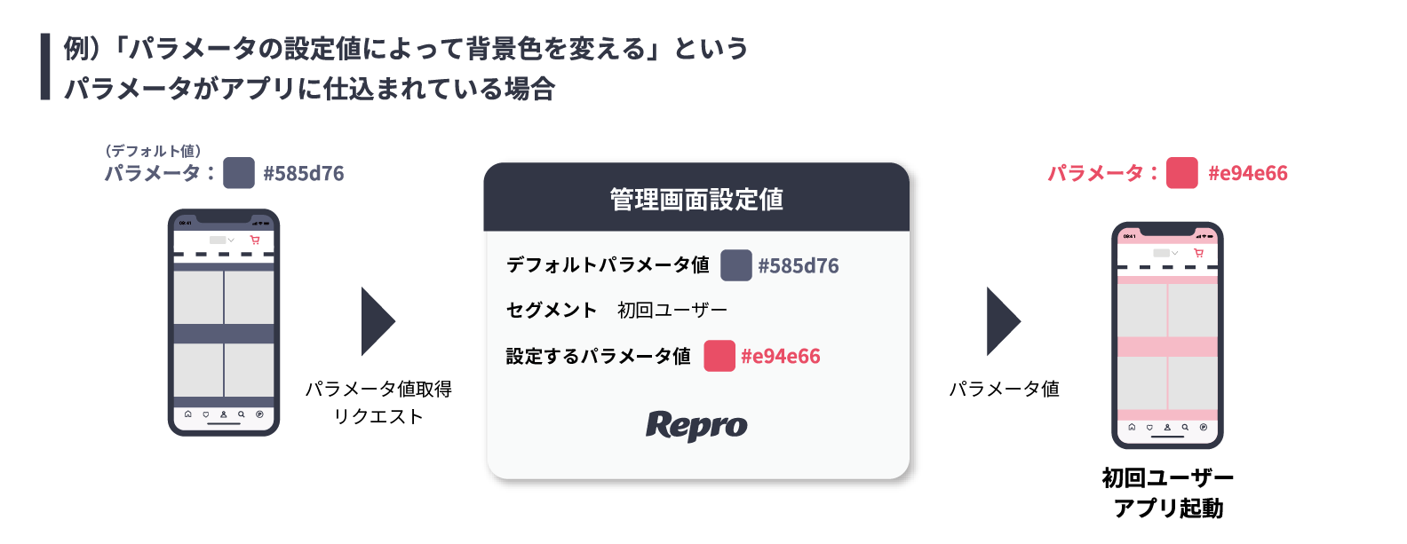Select the セグメント 初回ユーザー row
This screenshot has height=544, width=1407.
[x=616, y=310]
